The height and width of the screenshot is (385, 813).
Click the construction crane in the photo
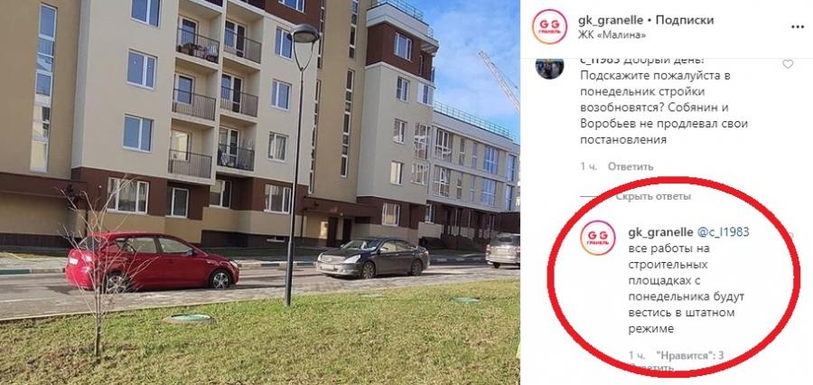pos(500,79)
